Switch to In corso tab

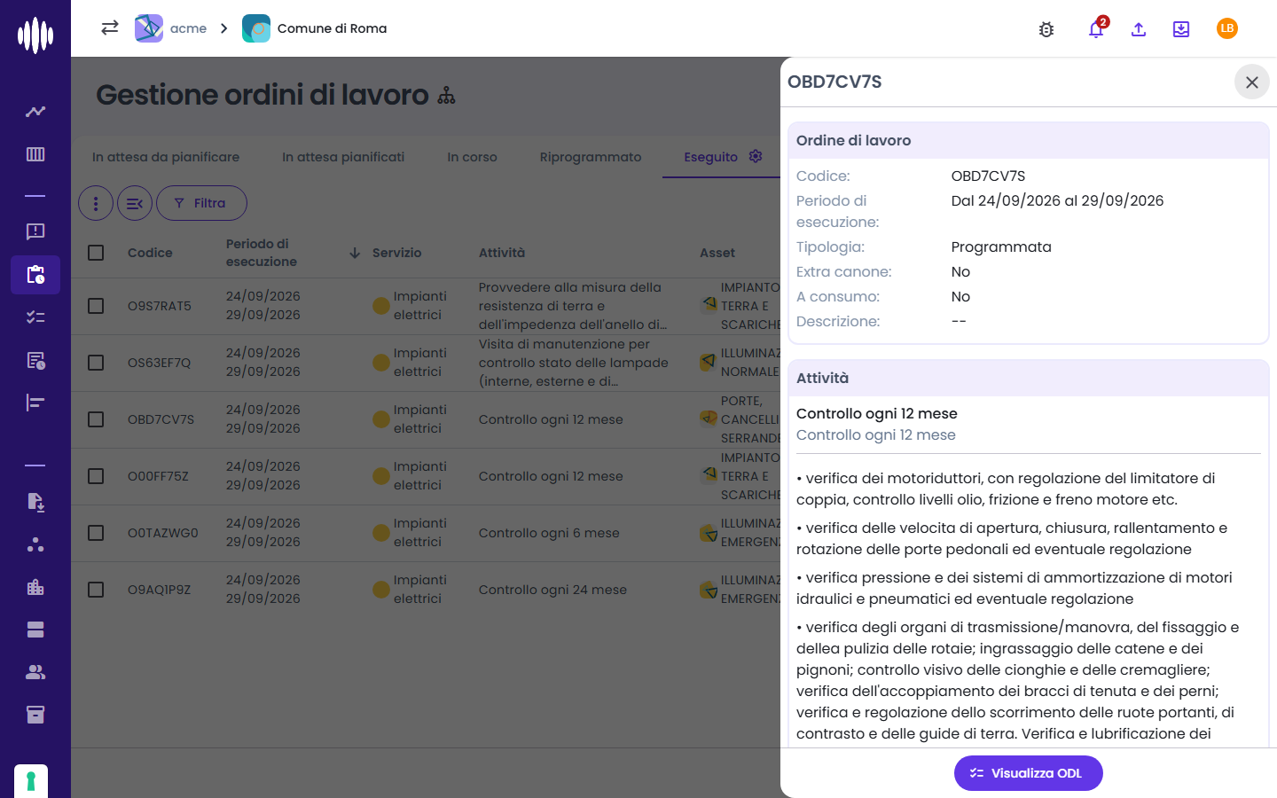tap(472, 157)
